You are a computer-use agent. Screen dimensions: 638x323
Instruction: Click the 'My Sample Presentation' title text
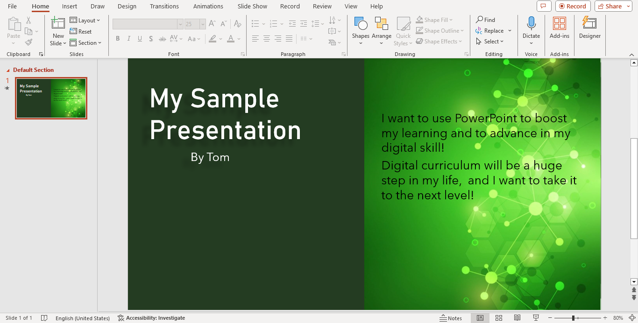pos(225,114)
